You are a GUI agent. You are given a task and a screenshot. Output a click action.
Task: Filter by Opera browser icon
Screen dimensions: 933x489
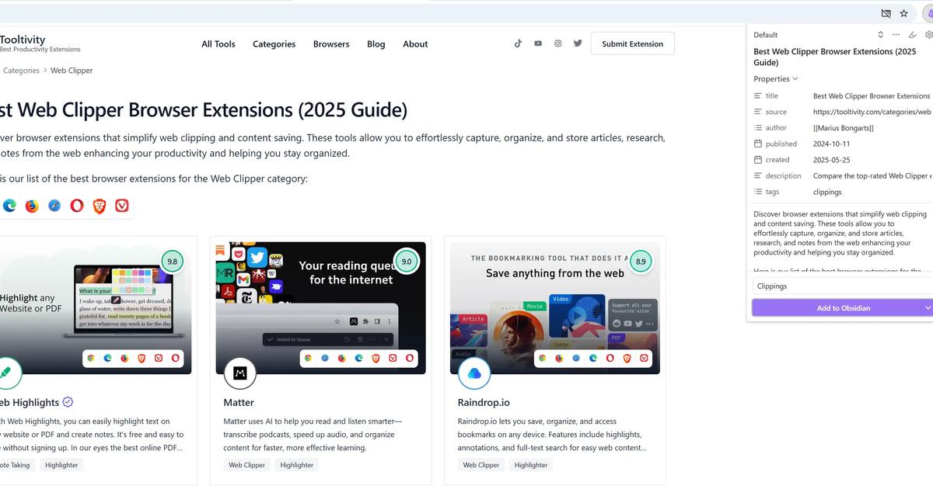point(77,206)
